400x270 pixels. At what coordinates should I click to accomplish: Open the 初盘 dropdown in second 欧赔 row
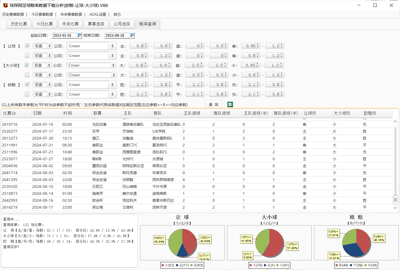pos(42,94)
